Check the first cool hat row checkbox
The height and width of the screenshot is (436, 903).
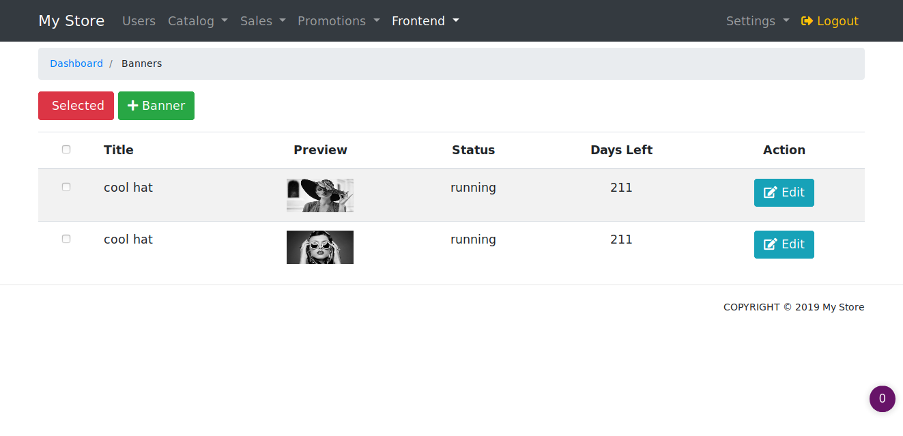click(x=66, y=187)
